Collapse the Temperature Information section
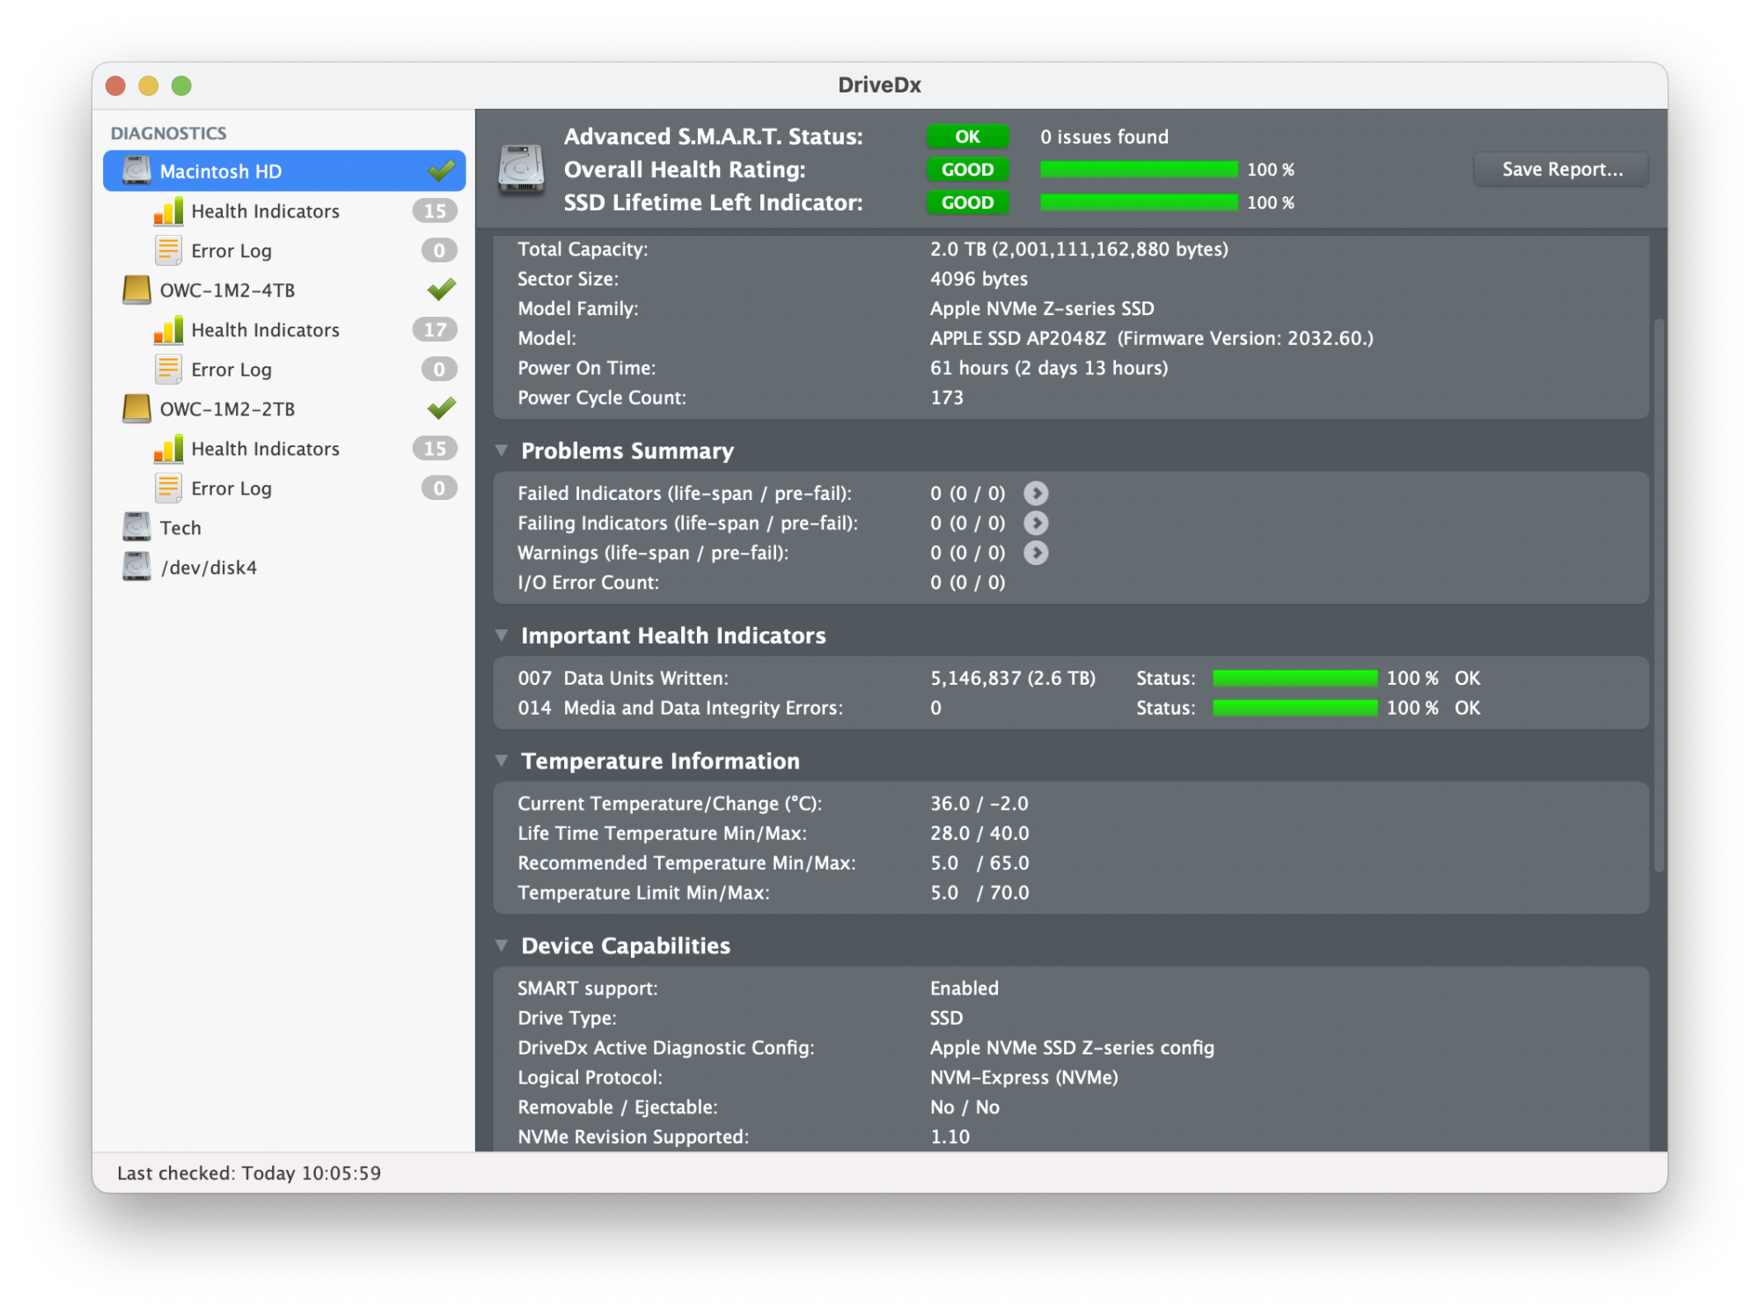The image size is (1760, 1315). (502, 760)
